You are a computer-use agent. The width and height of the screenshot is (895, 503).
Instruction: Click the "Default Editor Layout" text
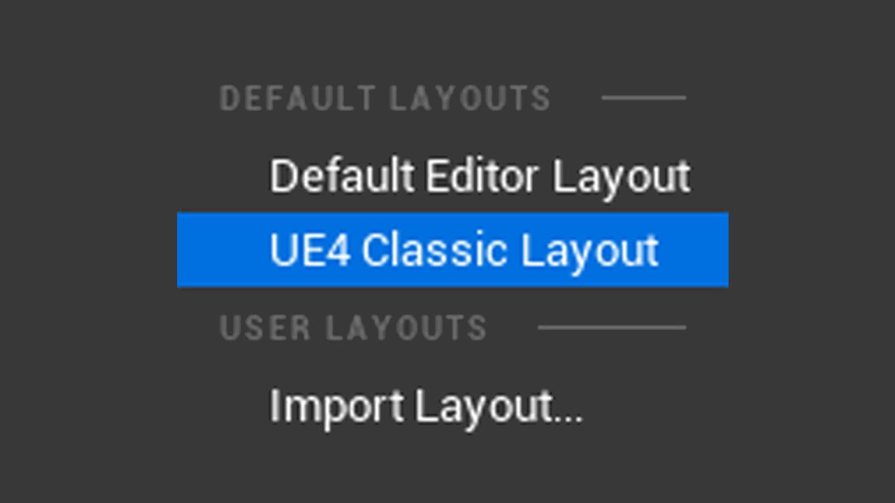480,176
